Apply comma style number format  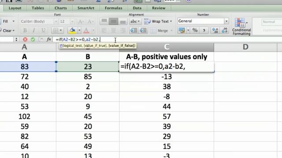click(204, 30)
